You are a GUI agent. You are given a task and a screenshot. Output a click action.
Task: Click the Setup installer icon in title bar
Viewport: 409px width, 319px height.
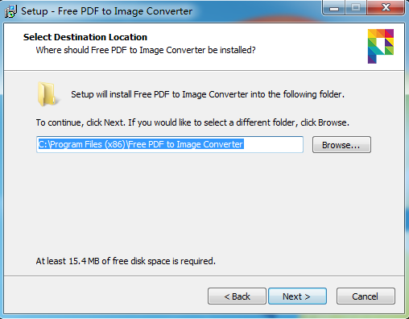(x=11, y=11)
